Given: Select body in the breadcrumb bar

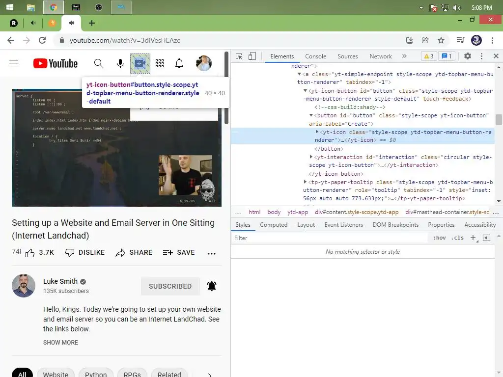Looking at the screenshot, I should [x=274, y=212].
